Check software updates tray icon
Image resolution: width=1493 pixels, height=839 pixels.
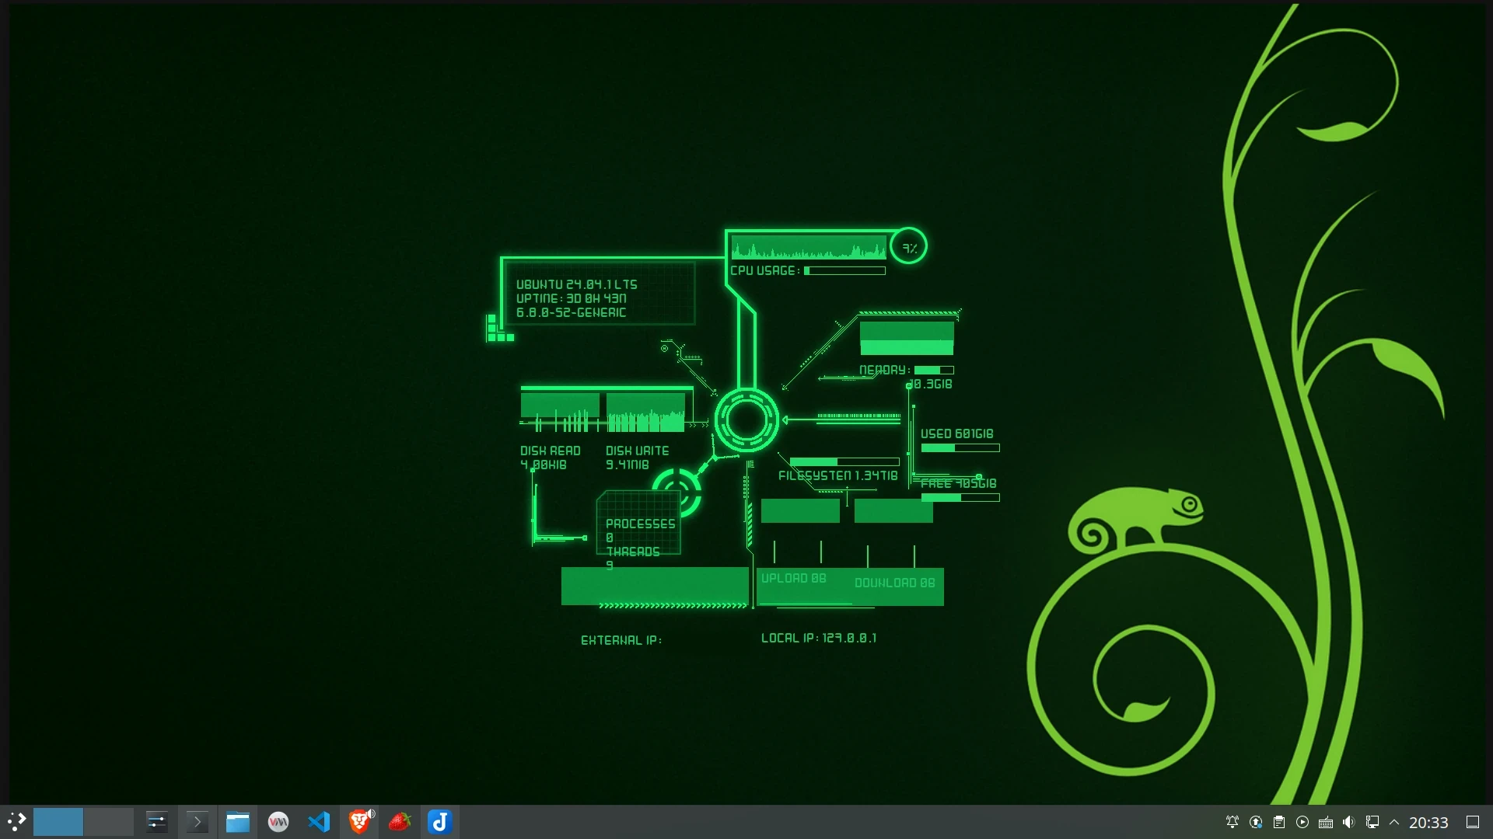click(1256, 822)
